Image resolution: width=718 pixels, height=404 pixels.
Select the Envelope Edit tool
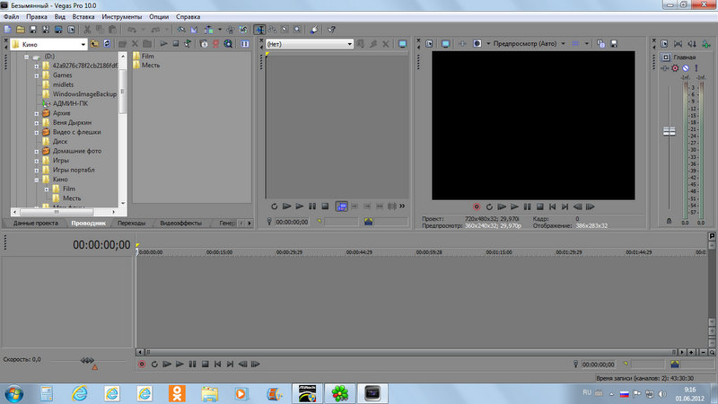[272, 30]
